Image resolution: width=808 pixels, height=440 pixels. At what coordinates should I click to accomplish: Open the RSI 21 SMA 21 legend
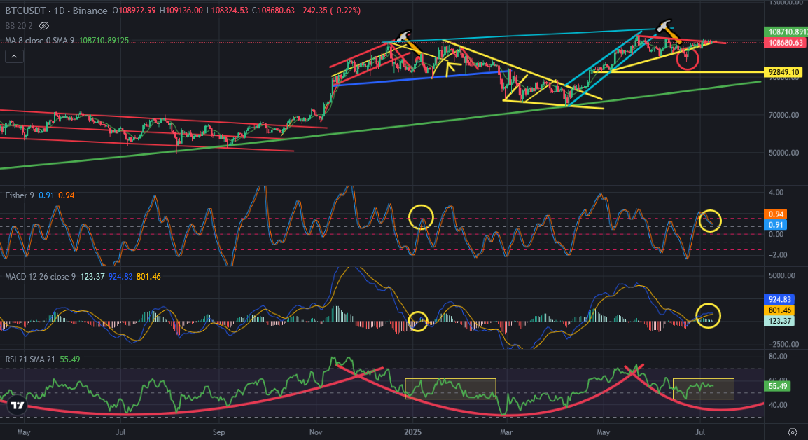pyautogui.click(x=30, y=359)
